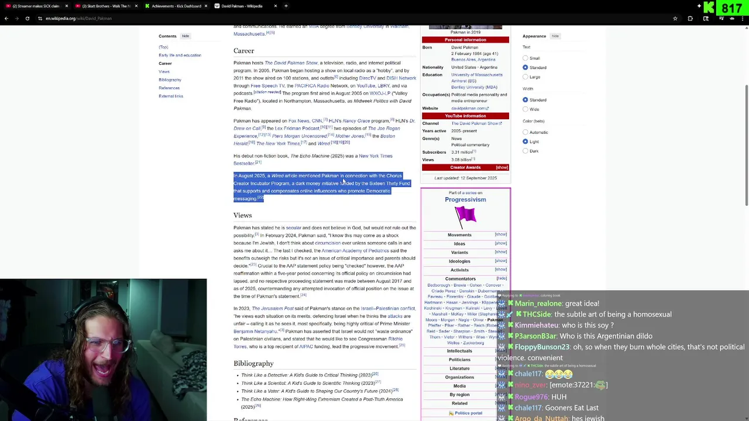Expand the Activists row

(x=501, y=270)
